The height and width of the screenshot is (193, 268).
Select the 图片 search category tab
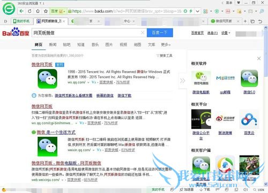[x=109, y=44]
